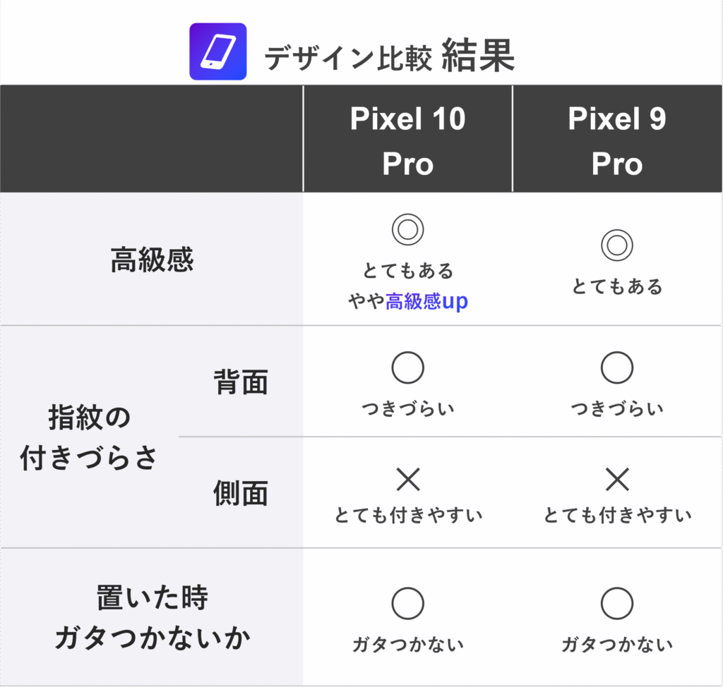The image size is (723, 687).
Task: Click the 背面 circle for Pixel 10 Pro
Action: coord(407,367)
